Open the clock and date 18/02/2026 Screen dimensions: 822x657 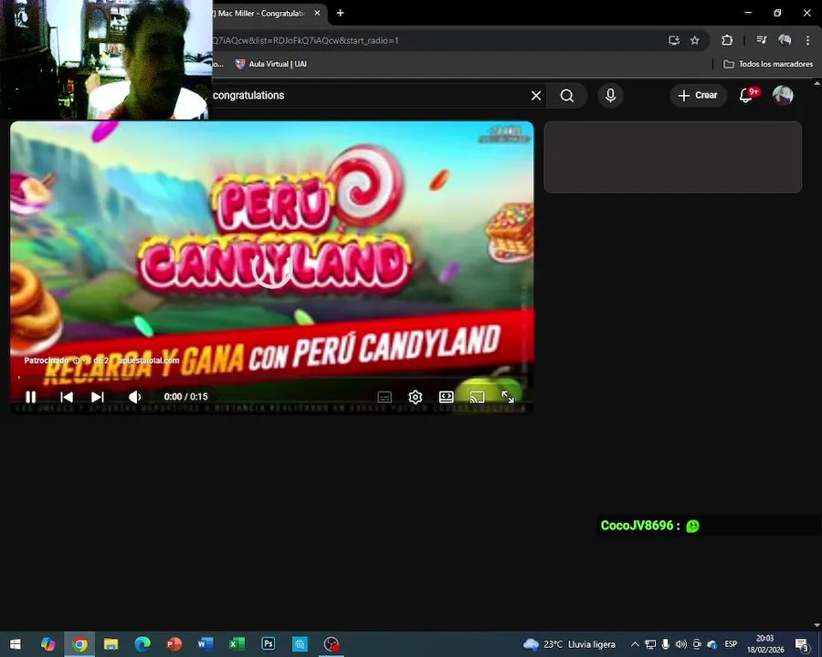point(765,644)
